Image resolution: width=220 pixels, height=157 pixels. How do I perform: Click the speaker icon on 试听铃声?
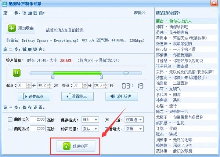point(113,96)
